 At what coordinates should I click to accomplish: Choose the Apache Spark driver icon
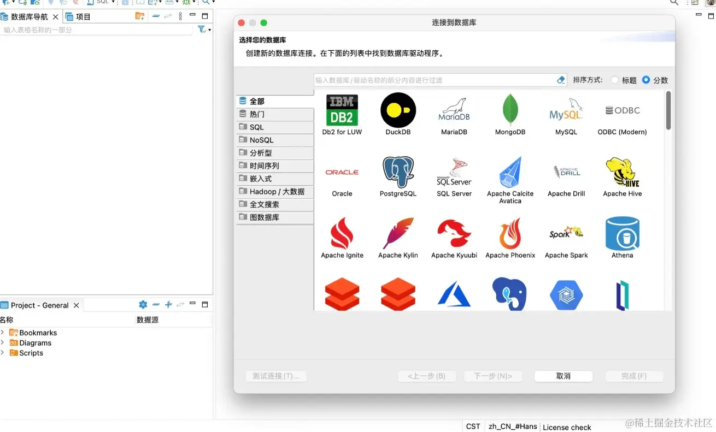tap(566, 233)
